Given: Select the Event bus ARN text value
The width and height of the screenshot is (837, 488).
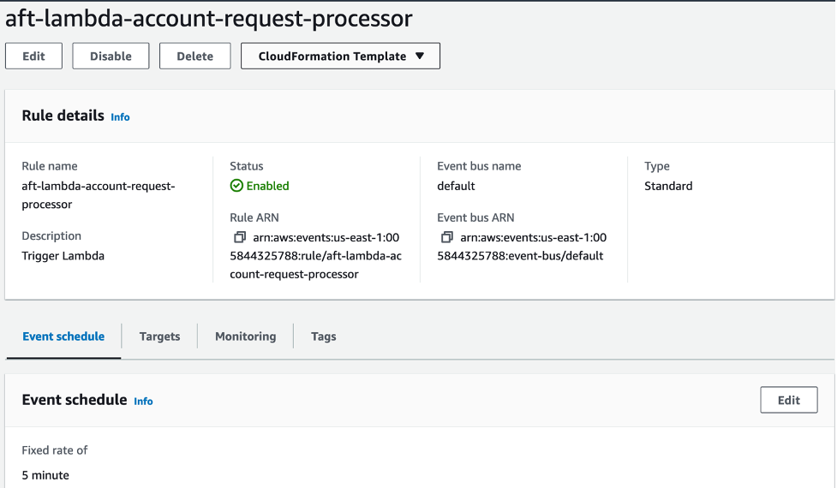Looking at the screenshot, I should pos(522,247).
